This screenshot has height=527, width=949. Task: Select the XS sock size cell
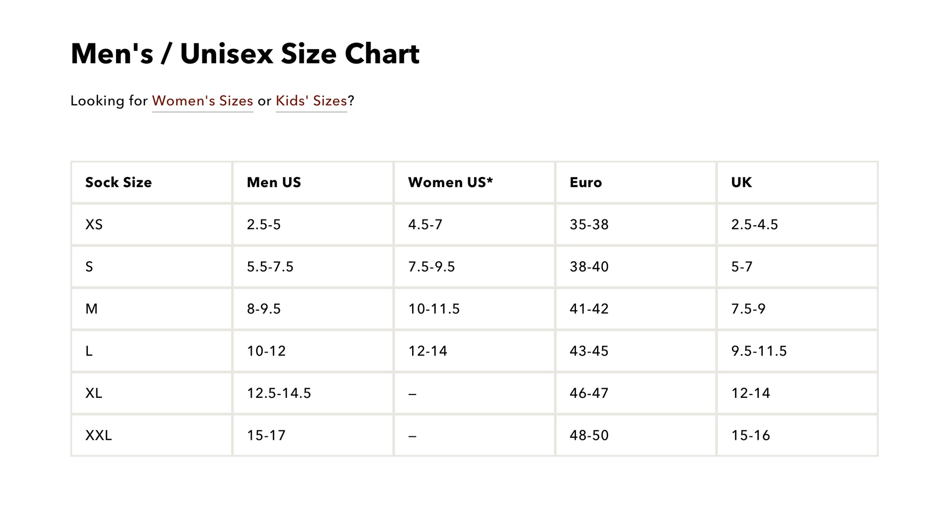click(x=94, y=225)
